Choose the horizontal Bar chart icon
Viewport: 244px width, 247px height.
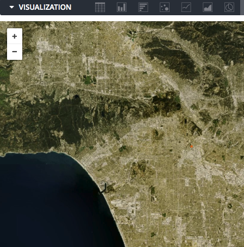(x=143, y=7)
